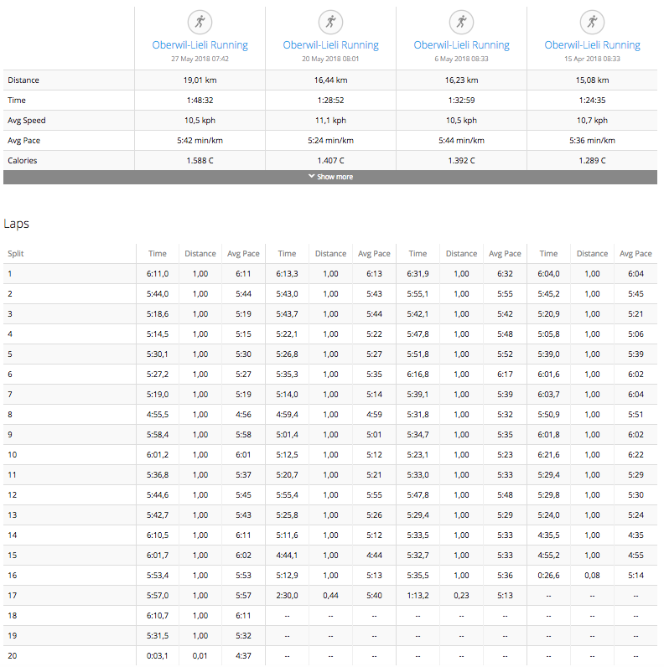Click distance 0,08 in split 16

coord(592,575)
